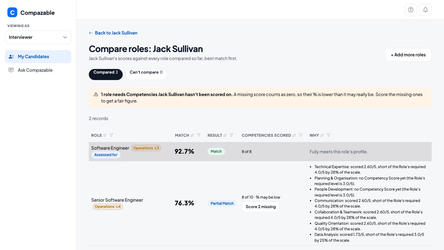
Task: Click 'Fully meets this role's profile.' text
Action: [339, 151]
